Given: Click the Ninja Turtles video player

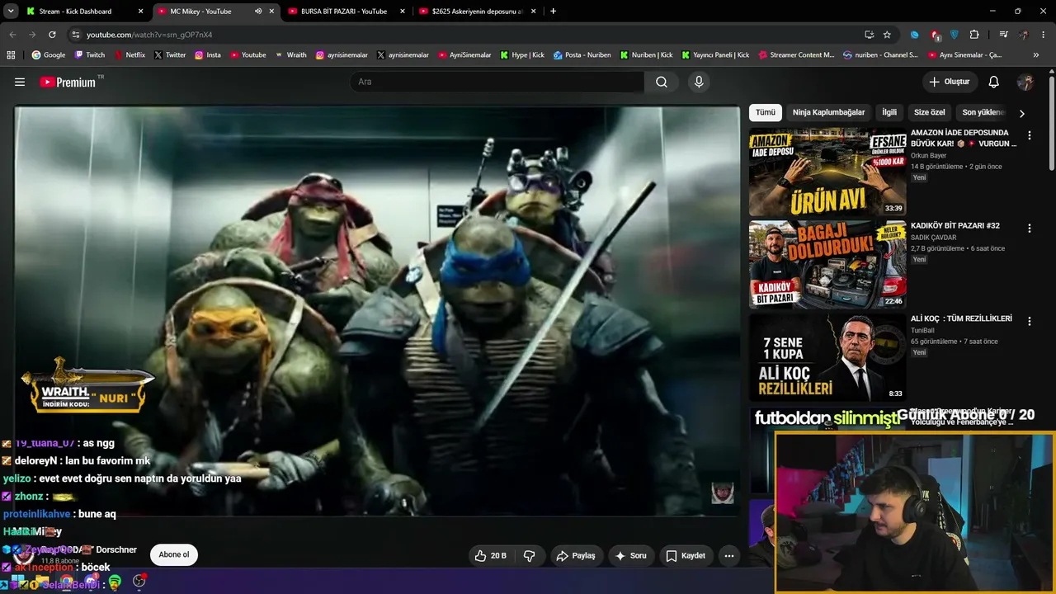Looking at the screenshot, I should (377, 310).
